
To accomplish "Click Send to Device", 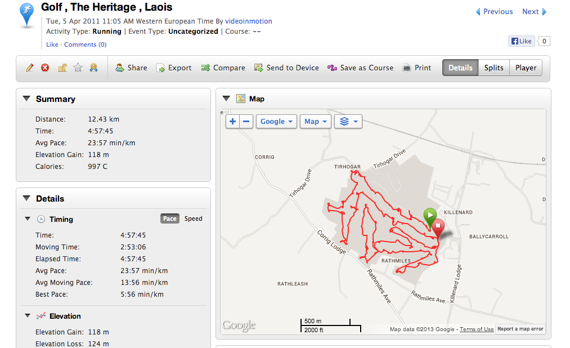I will [x=286, y=68].
